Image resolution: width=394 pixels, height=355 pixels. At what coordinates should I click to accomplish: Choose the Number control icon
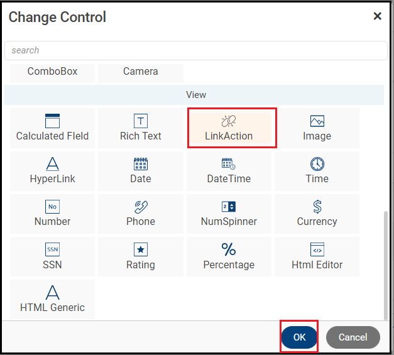pos(52,207)
